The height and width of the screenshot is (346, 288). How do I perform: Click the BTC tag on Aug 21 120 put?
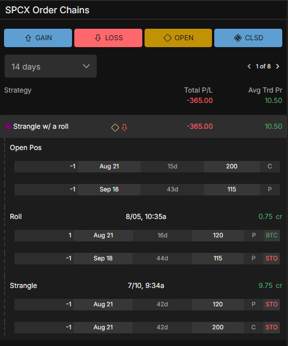tap(272, 235)
